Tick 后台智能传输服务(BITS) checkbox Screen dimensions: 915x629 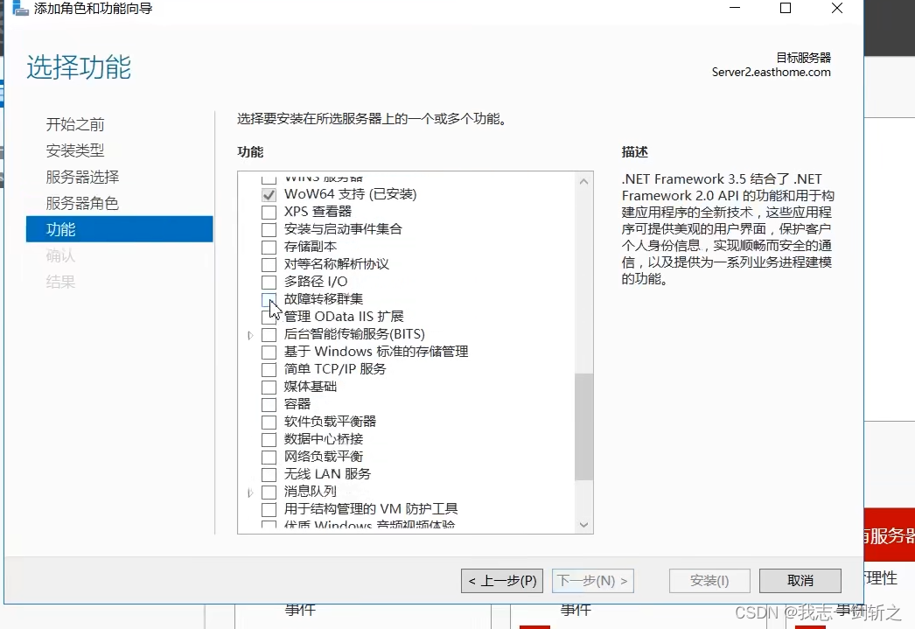[x=269, y=334]
